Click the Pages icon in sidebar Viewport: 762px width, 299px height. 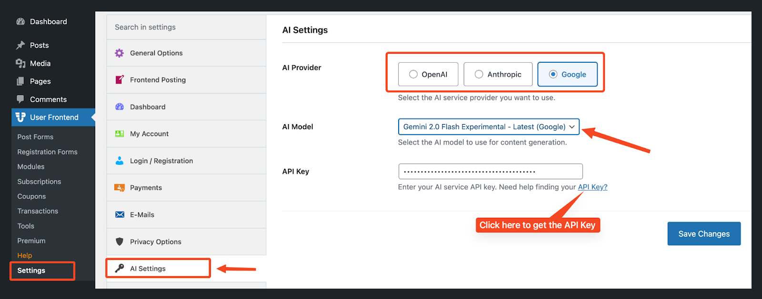coord(20,81)
